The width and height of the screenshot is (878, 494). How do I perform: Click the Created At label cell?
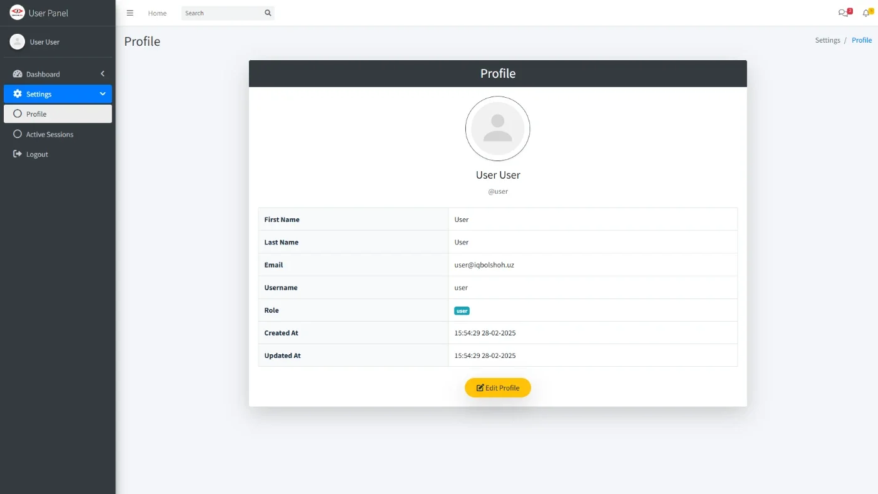point(354,333)
